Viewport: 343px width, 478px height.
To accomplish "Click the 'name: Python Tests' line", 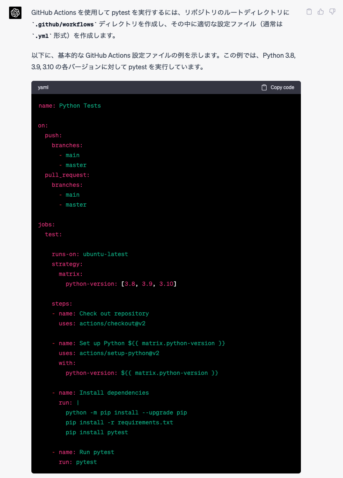I will click(70, 106).
